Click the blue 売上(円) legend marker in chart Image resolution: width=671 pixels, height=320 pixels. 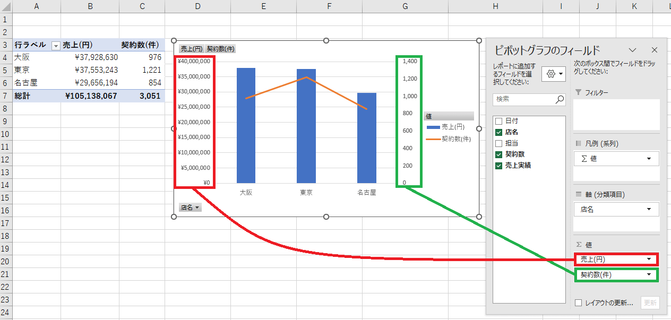433,127
